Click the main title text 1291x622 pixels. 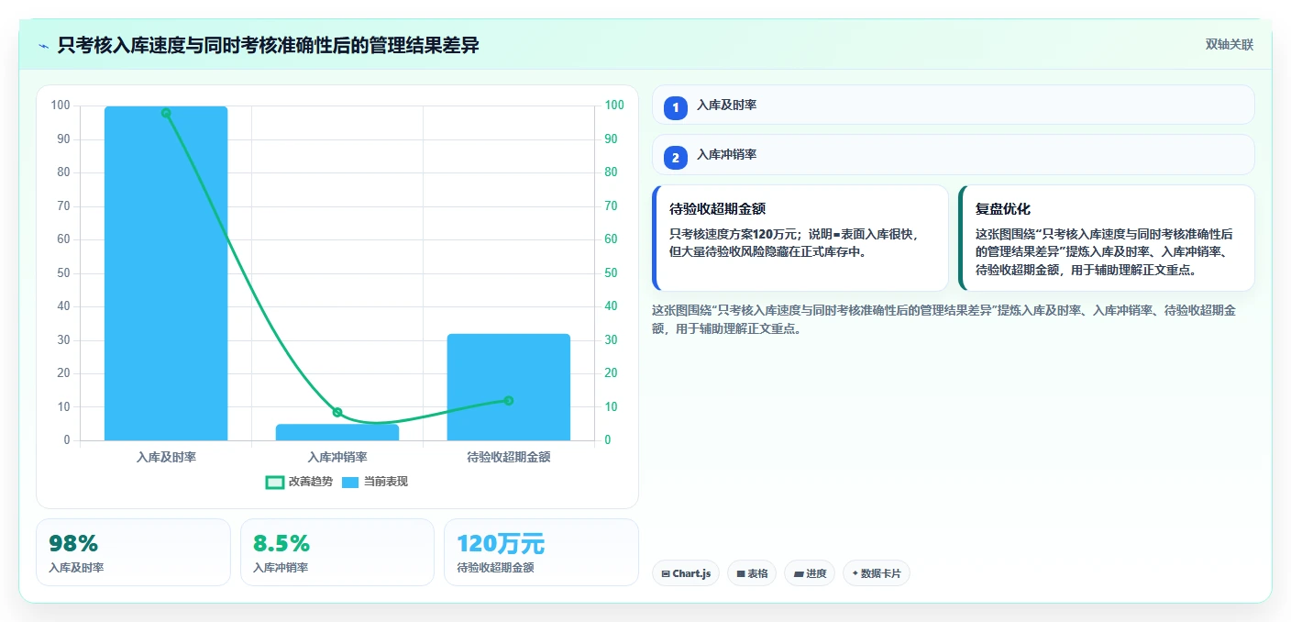268,46
